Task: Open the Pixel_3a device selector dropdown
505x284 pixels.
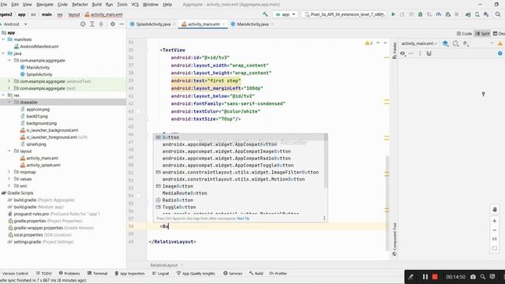Action: [344, 14]
